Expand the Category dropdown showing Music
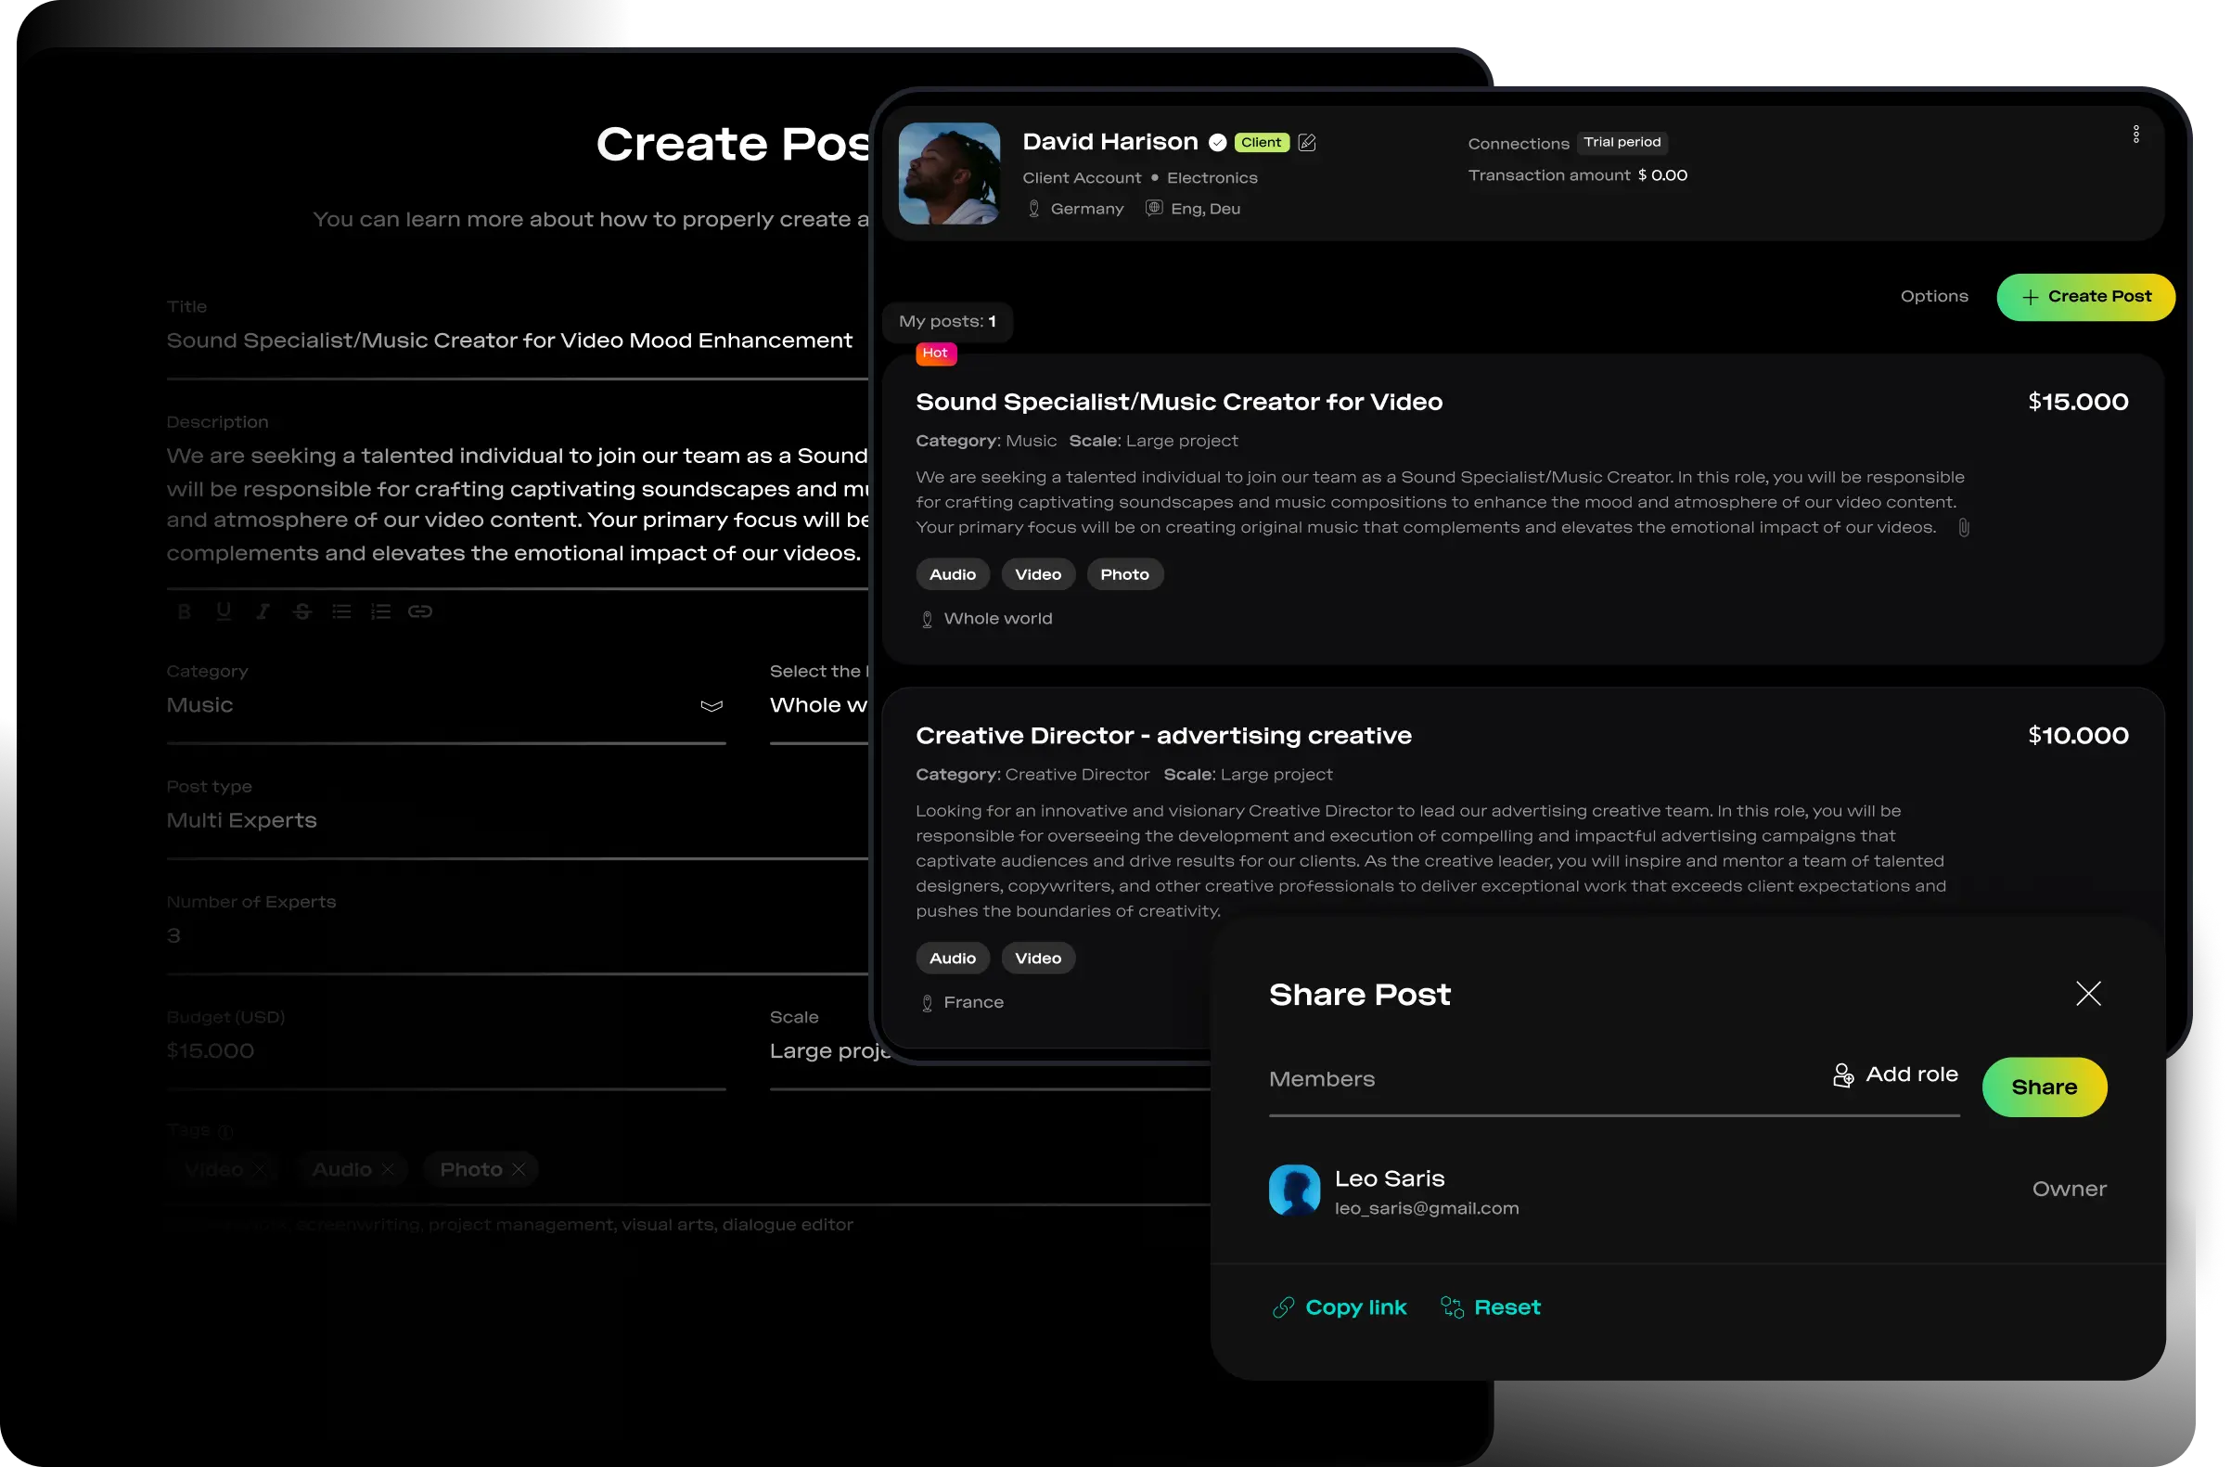2231x1467 pixels. (x=445, y=705)
